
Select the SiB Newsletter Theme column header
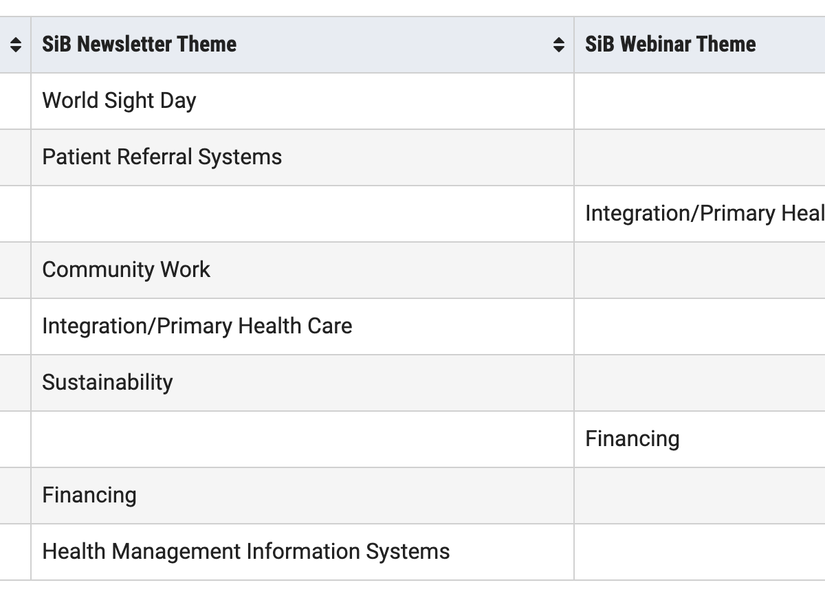(x=302, y=45)
